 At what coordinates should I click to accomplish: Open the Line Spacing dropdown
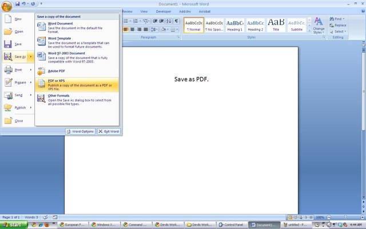tap(154, 29)
